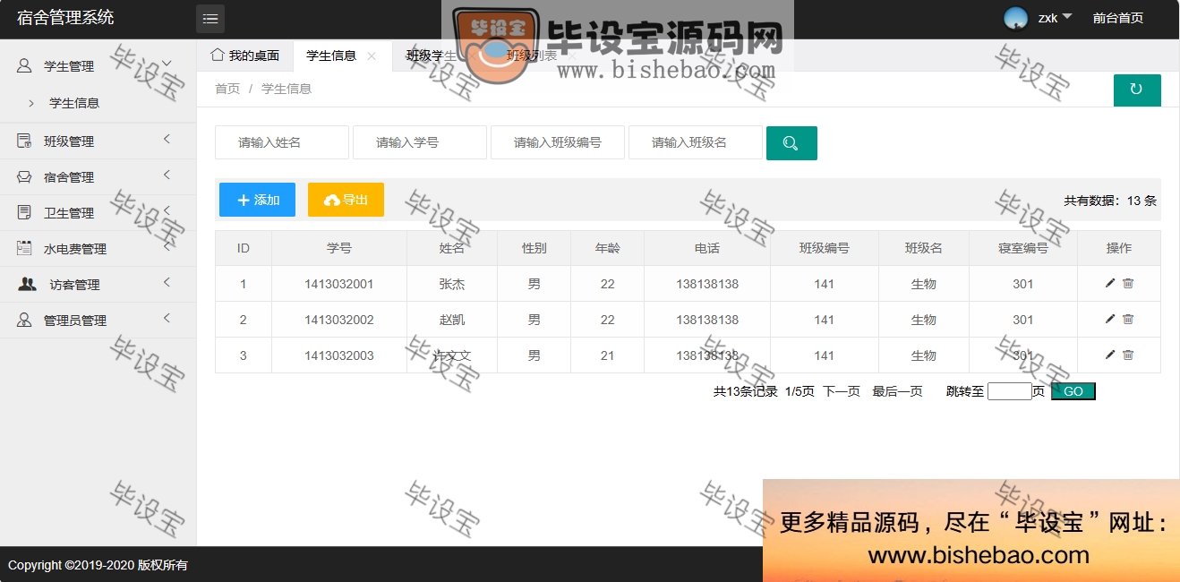Click the 姓名 column header
This screenshot has height=582, width=1180.
click(x=452, y=248)
